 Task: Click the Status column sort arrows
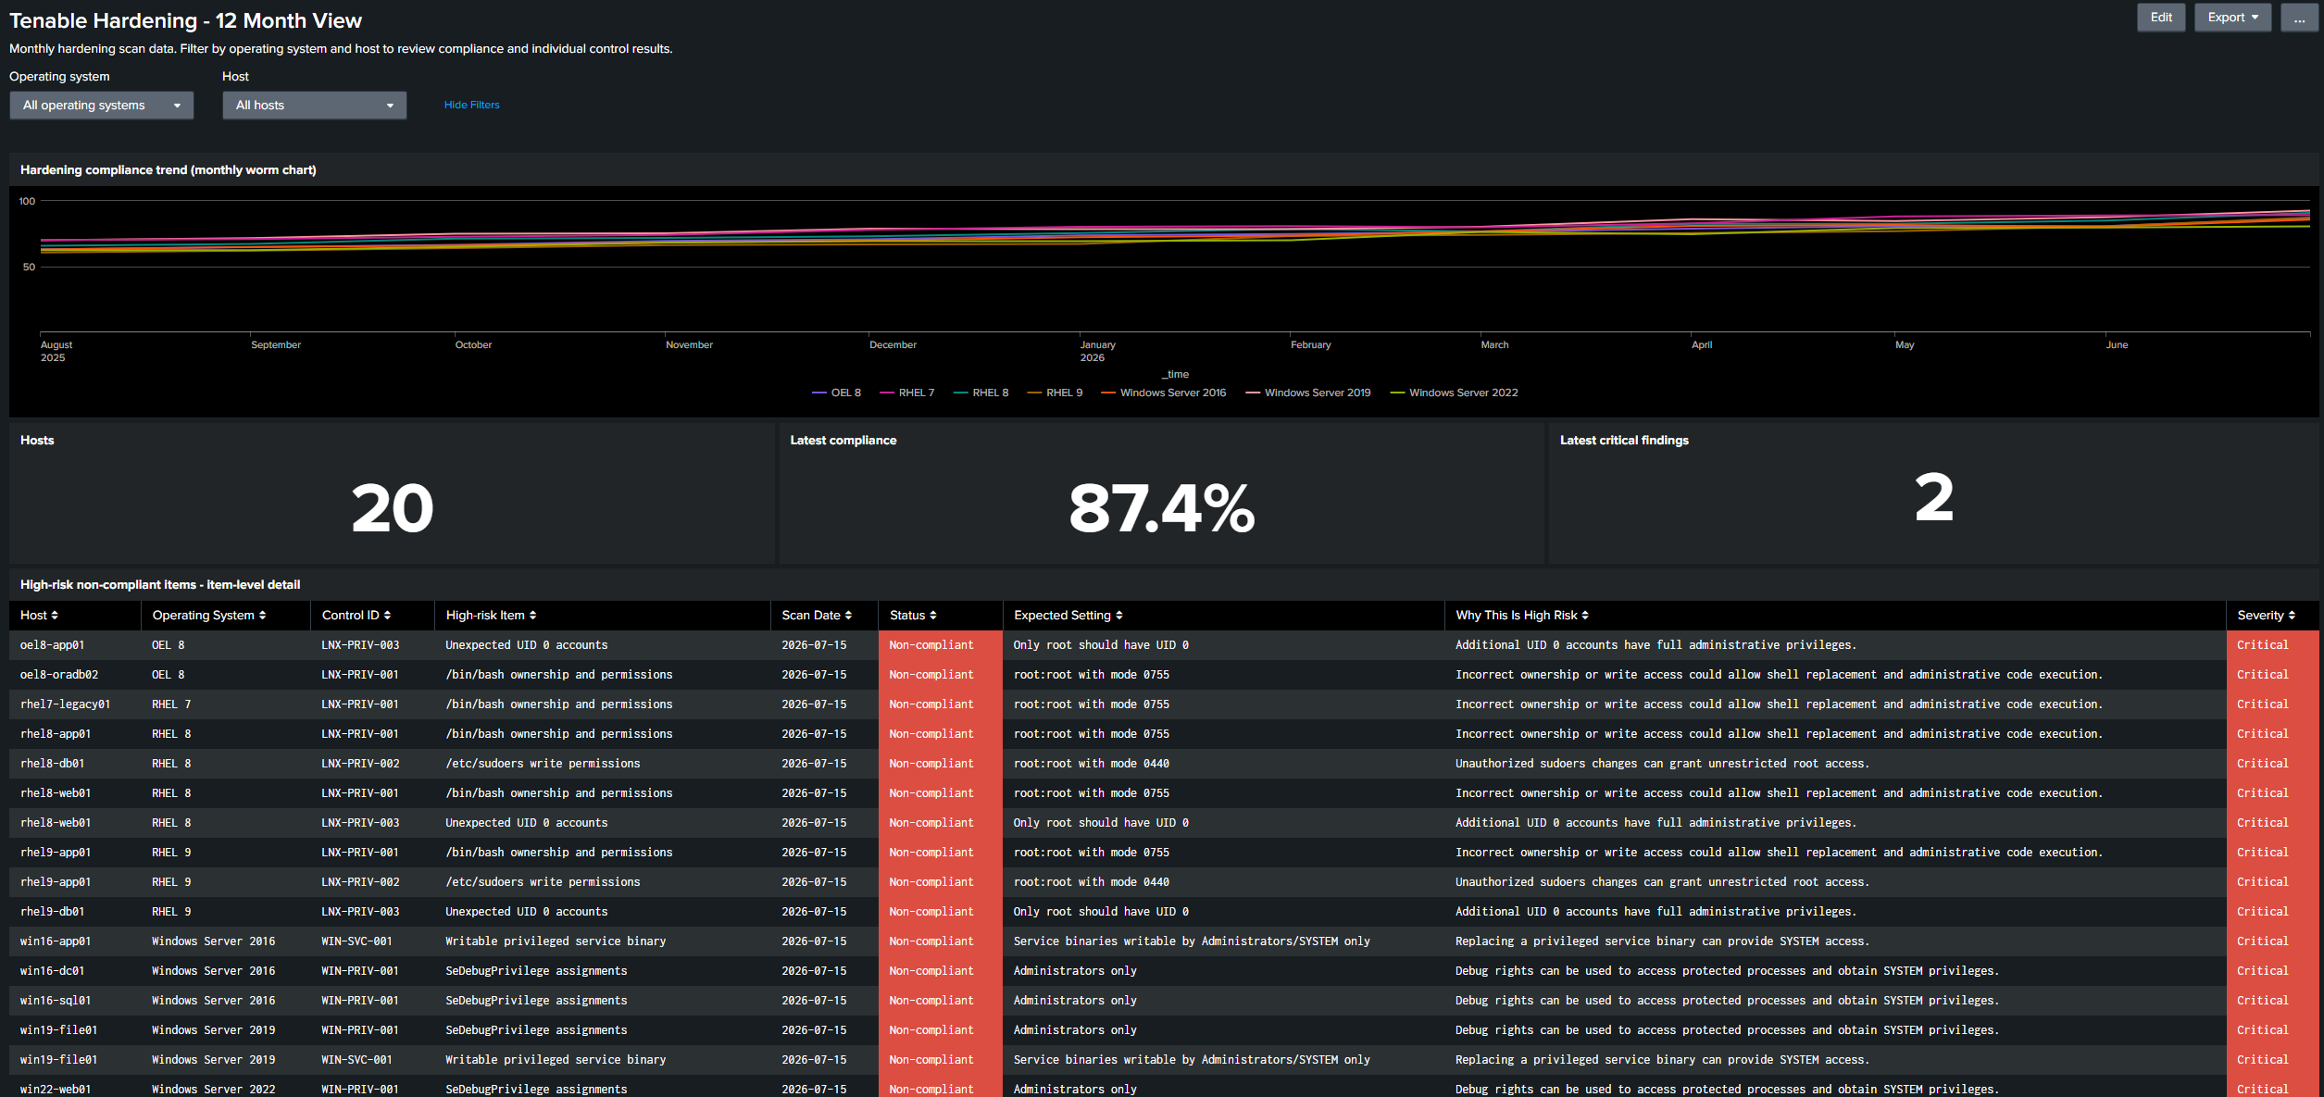tap(933, 616)
